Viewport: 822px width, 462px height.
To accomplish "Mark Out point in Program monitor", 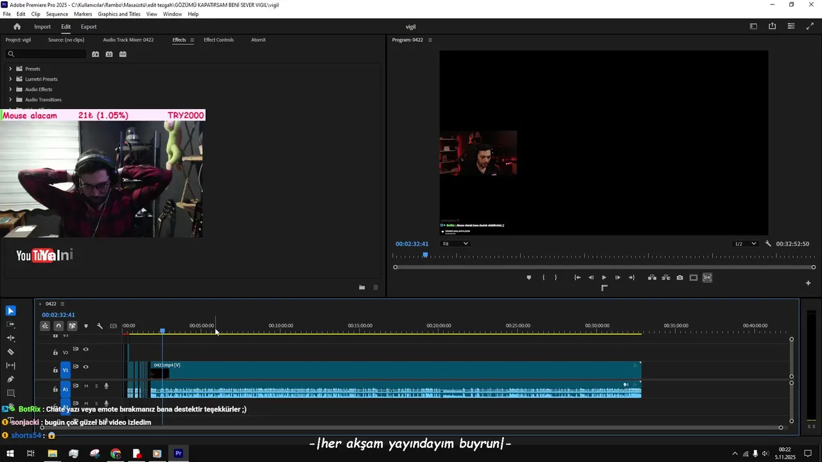I will point(555,278).
